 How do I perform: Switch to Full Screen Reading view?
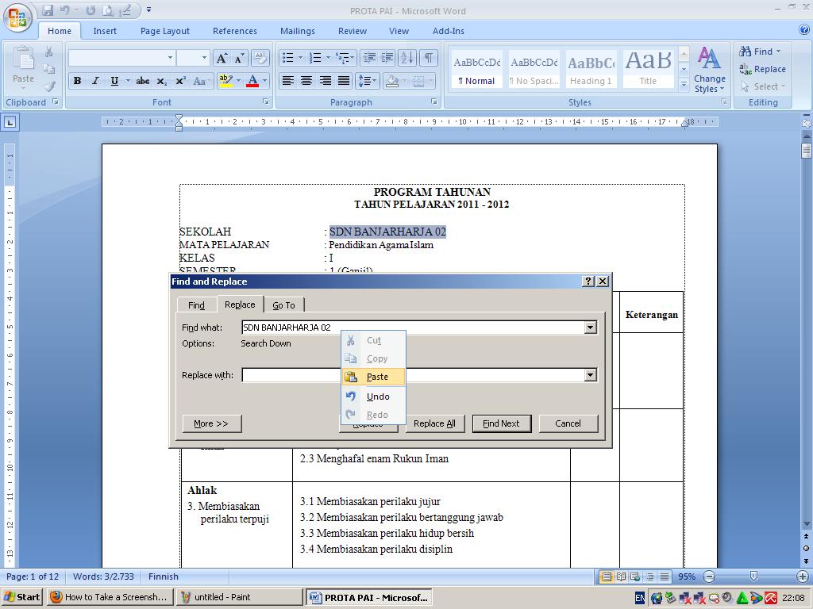621,576
